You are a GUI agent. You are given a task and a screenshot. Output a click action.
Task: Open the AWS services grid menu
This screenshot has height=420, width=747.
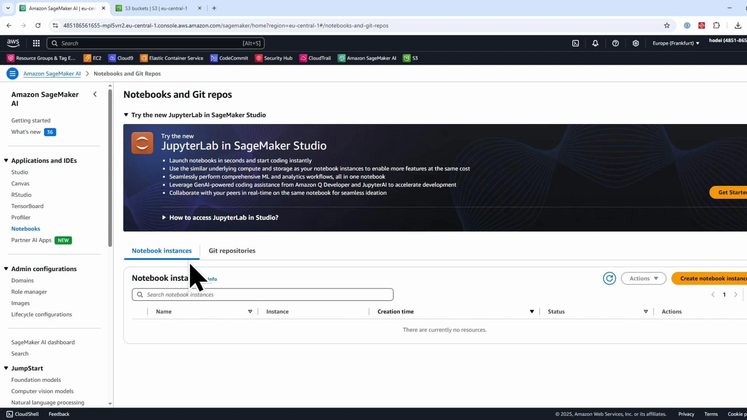click(x=36, y=43)
